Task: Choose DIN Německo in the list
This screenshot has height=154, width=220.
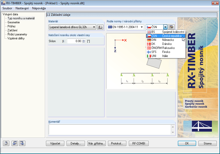Action: (166, 40)
